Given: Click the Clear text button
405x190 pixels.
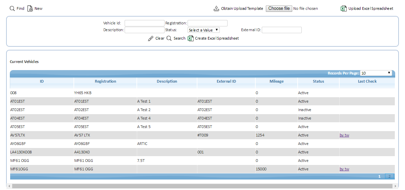Looking at the screenshot, I should 160,38.
